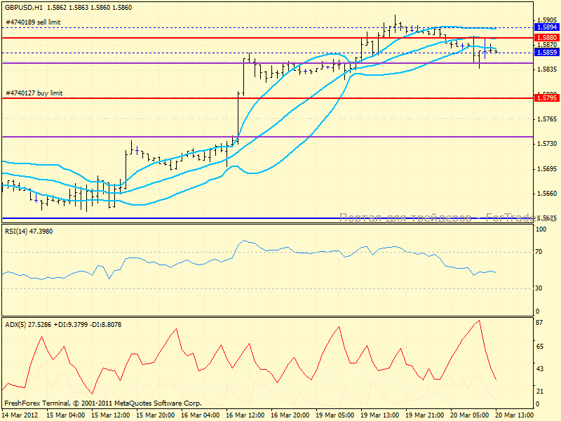This screenshot has width=561, height=421.
Task: Click the 14 Mar 2012 date label
Action: click(x=20, y=415)
